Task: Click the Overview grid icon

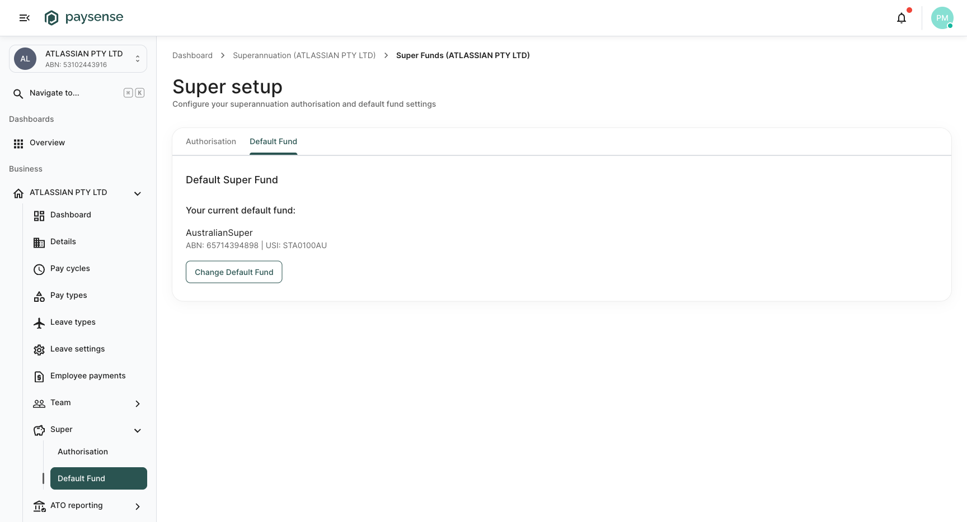Action: pos(18,144)
